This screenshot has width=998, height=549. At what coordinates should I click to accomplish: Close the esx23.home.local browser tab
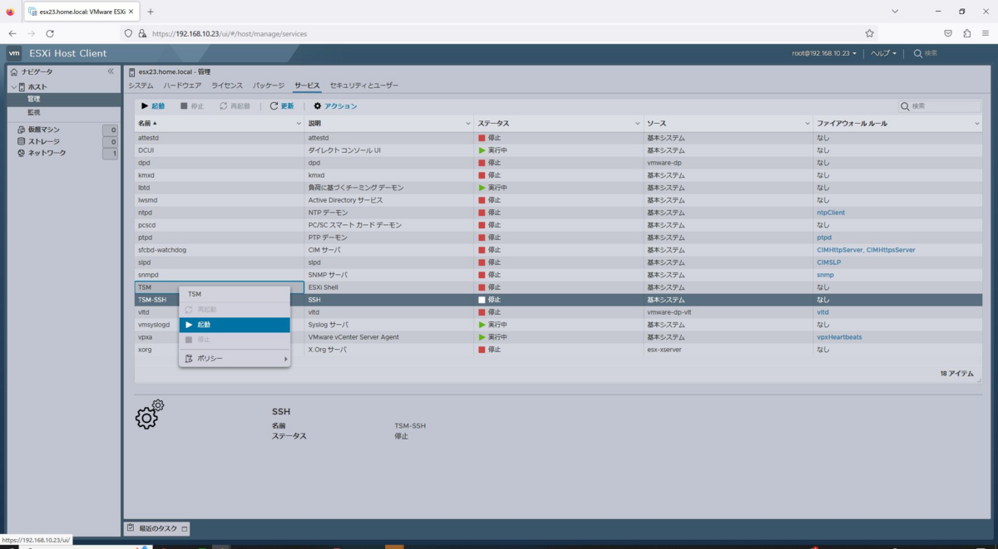point(131,12)
